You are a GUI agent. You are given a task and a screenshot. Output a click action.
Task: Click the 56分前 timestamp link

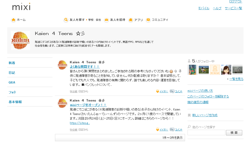[73, 91]
